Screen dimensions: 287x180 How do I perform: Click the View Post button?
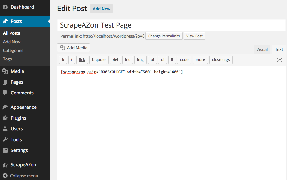(x=194, y=36)
